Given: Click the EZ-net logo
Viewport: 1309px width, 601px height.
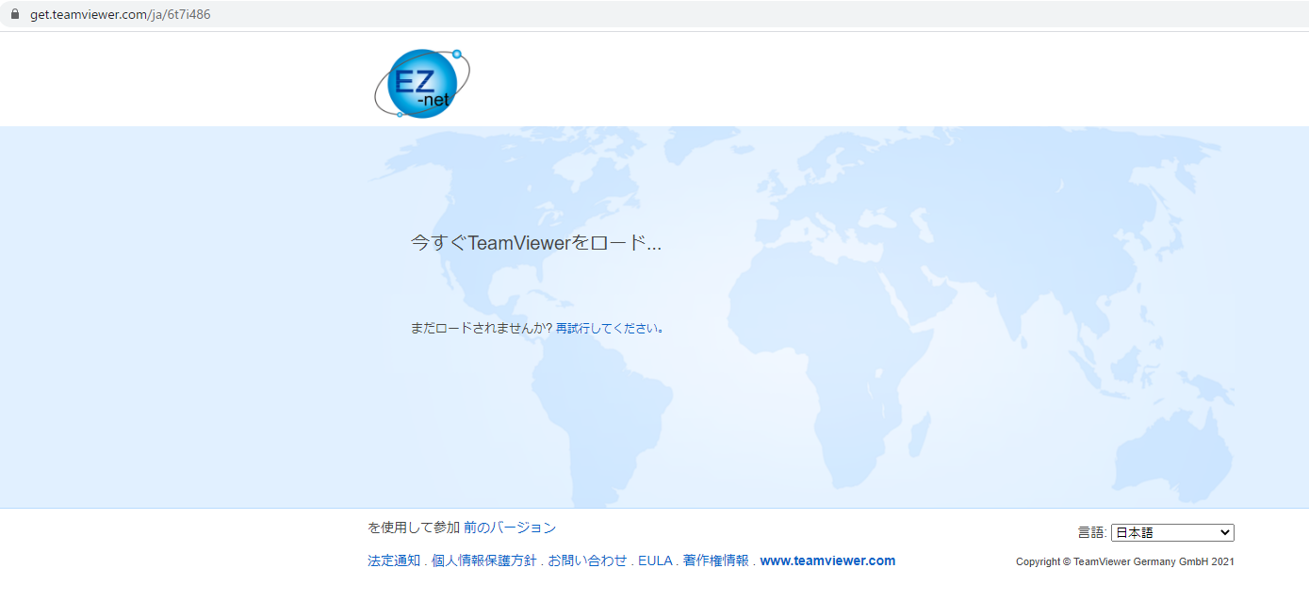Looking at the screenshot, I should coord(422,83).
